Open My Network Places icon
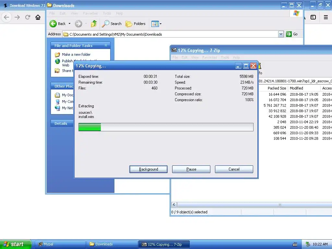This screenshot has height=249, width=332. click(x=57, y=108)
